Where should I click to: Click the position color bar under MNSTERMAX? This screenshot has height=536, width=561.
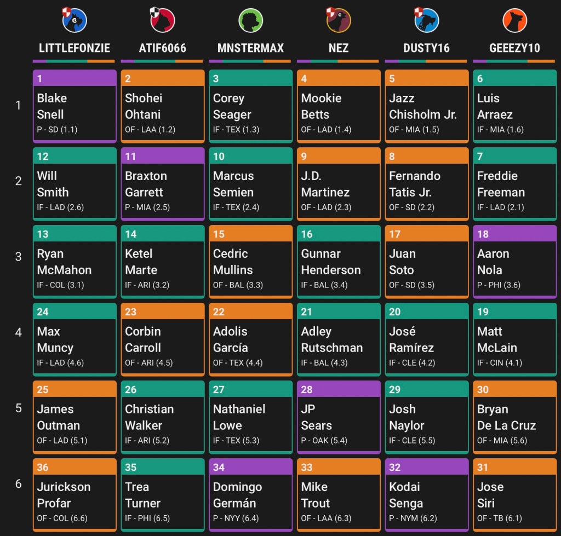[x=250, y=61]
